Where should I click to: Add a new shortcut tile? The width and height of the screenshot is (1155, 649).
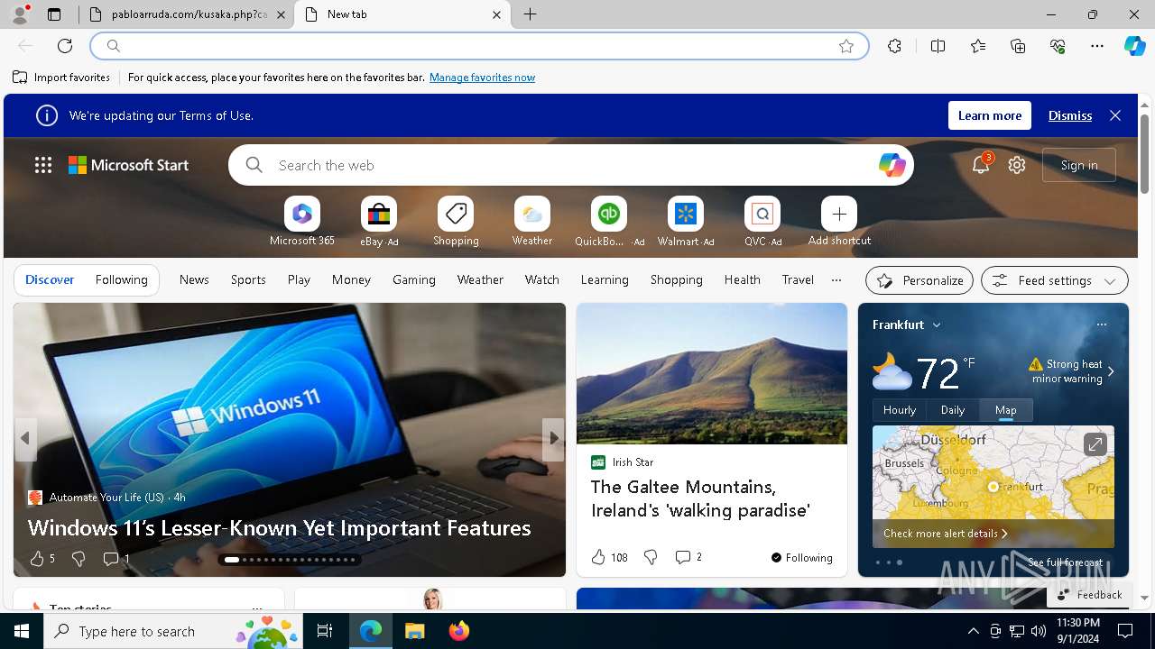(x=839, y=222)
